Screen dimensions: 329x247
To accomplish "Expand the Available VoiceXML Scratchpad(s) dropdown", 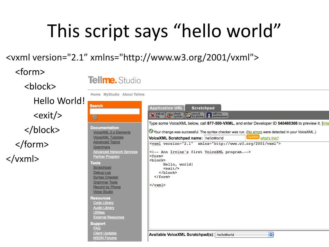I will pyautogui.click(x=244, y=234).
